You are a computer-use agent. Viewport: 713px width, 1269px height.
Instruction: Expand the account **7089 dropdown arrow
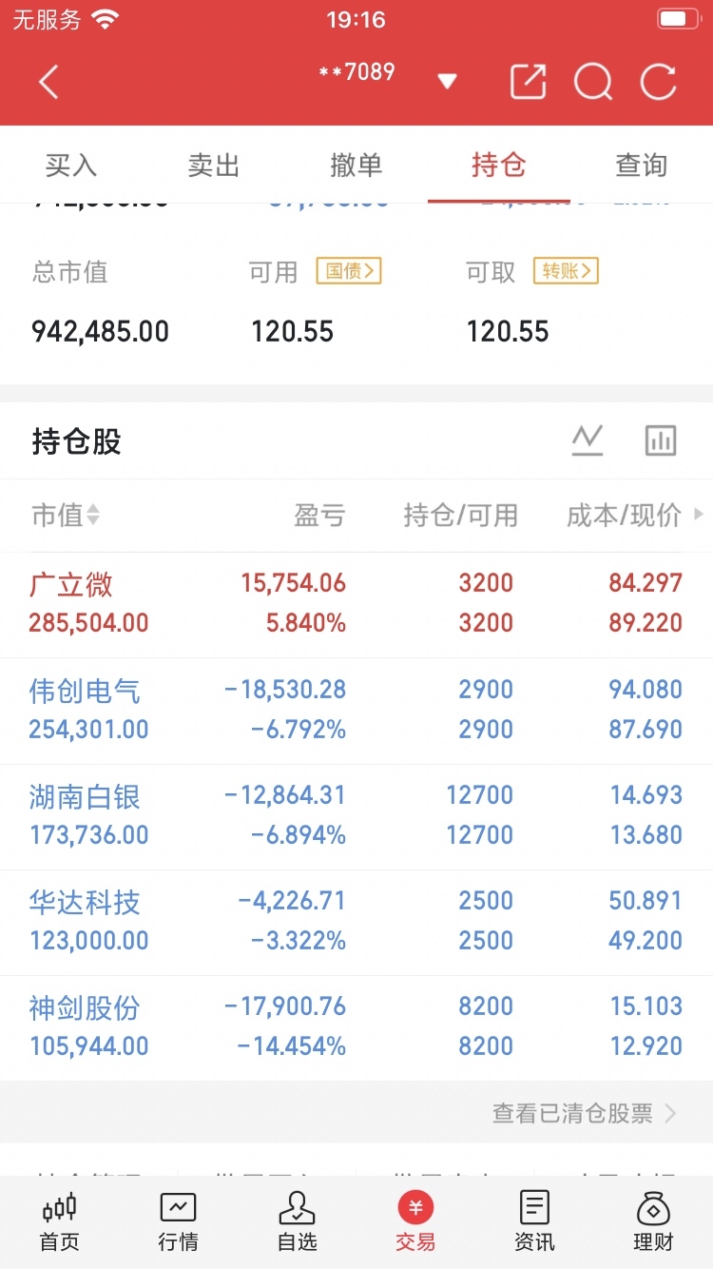pos(447,82)
